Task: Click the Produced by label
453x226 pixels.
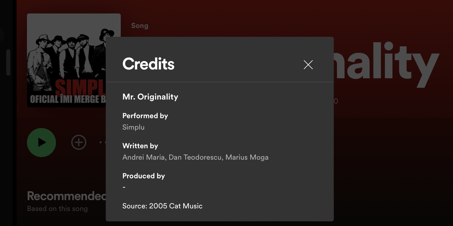Action: coord(144,176)
